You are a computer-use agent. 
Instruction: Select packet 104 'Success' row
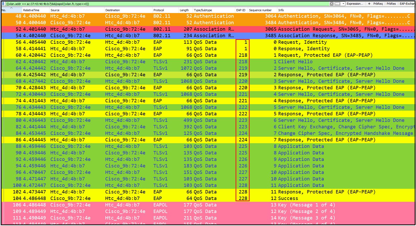(x=208, y=198)
